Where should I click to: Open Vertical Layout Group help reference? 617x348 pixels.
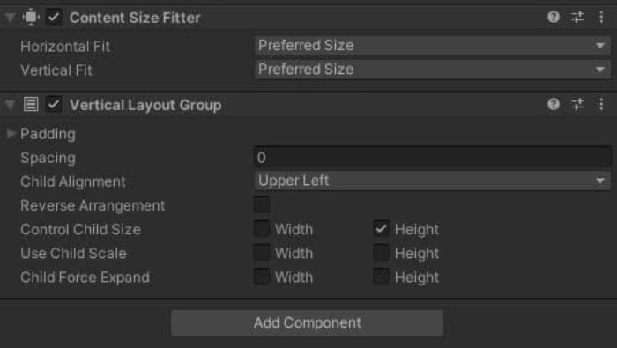554,104
